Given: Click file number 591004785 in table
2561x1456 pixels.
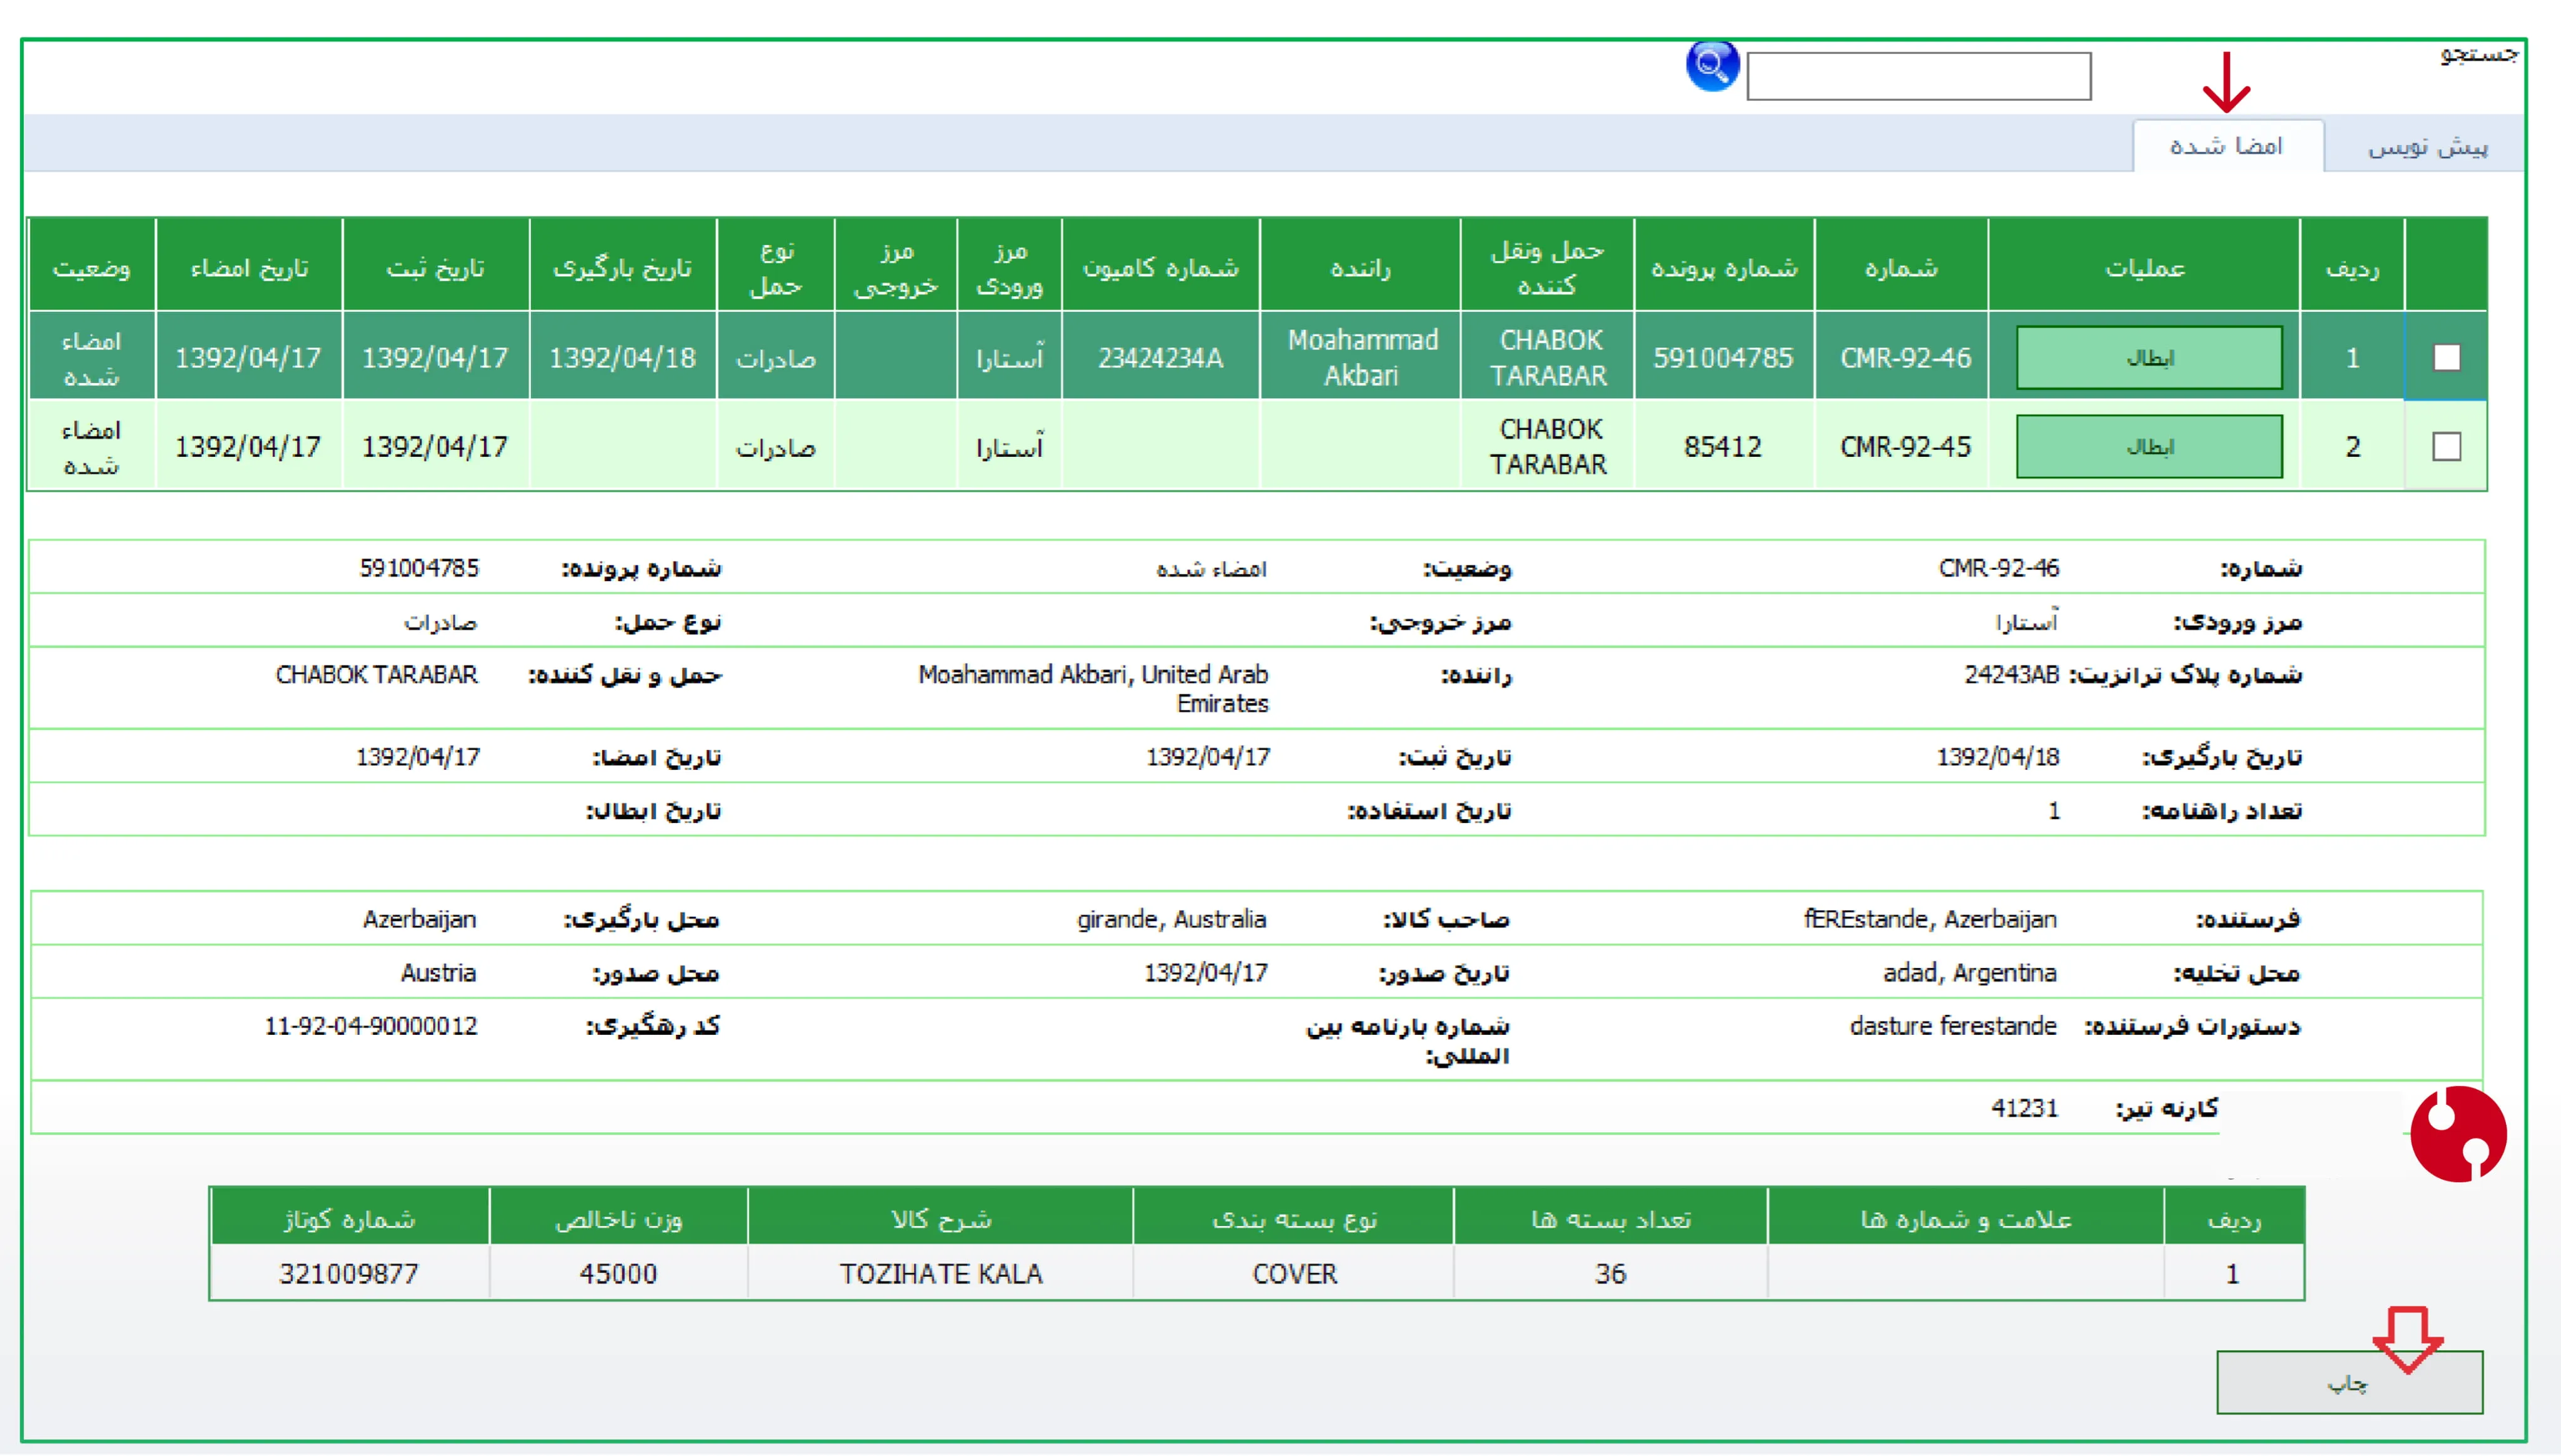Looking at the screenshot, I should (1723, 357).
